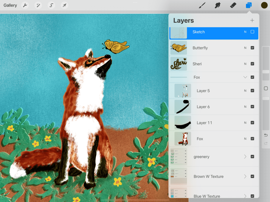Hide the Butterfly layer
Viewport: 270px width, 202px height.
pyautogui.click(x=252, y=48)
